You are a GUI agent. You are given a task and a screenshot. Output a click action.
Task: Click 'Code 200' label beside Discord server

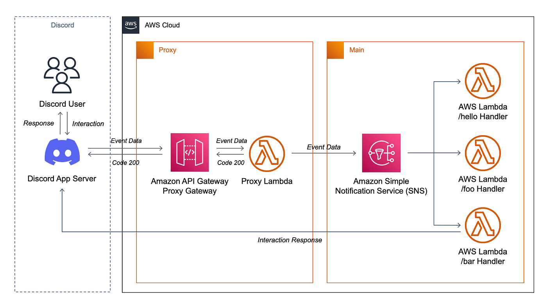click(125, 163)
